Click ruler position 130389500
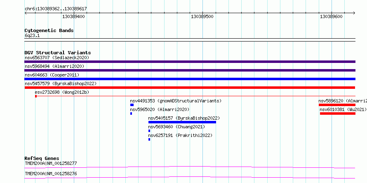Viewport: 367px width, 183px height. click(x=202, y=16)
